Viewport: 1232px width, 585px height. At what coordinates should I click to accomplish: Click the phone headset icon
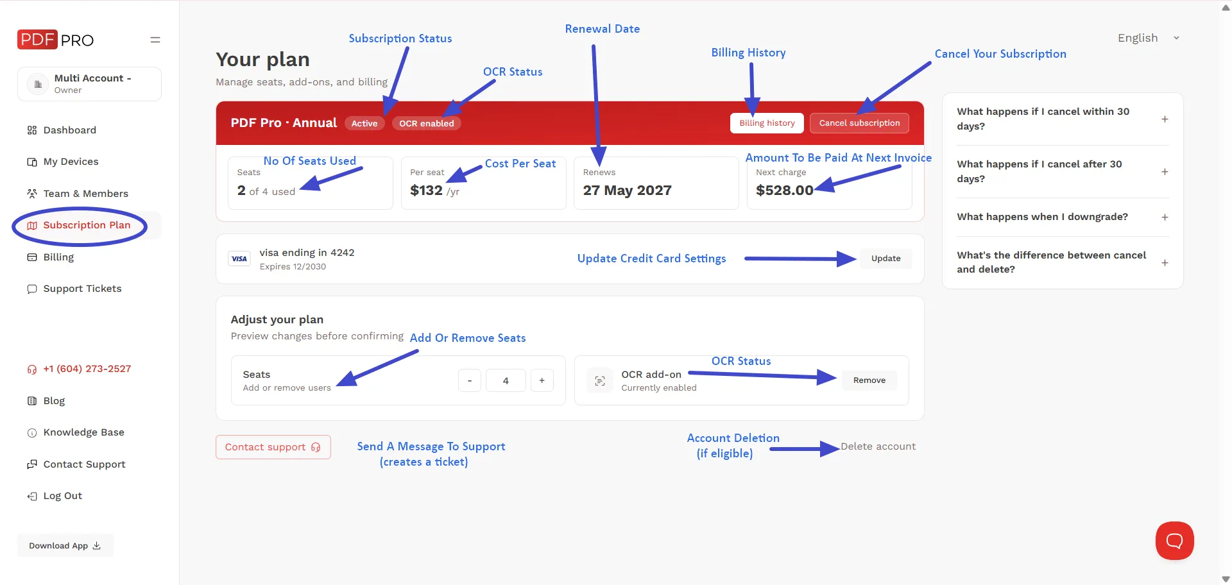(x=32, y=369)
